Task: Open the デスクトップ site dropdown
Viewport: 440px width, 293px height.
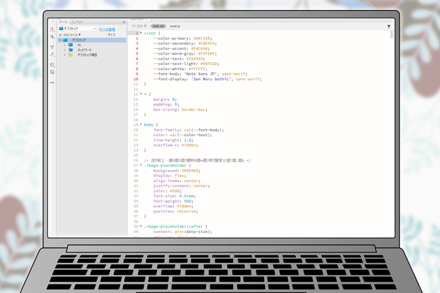Action: click(77, 29)
